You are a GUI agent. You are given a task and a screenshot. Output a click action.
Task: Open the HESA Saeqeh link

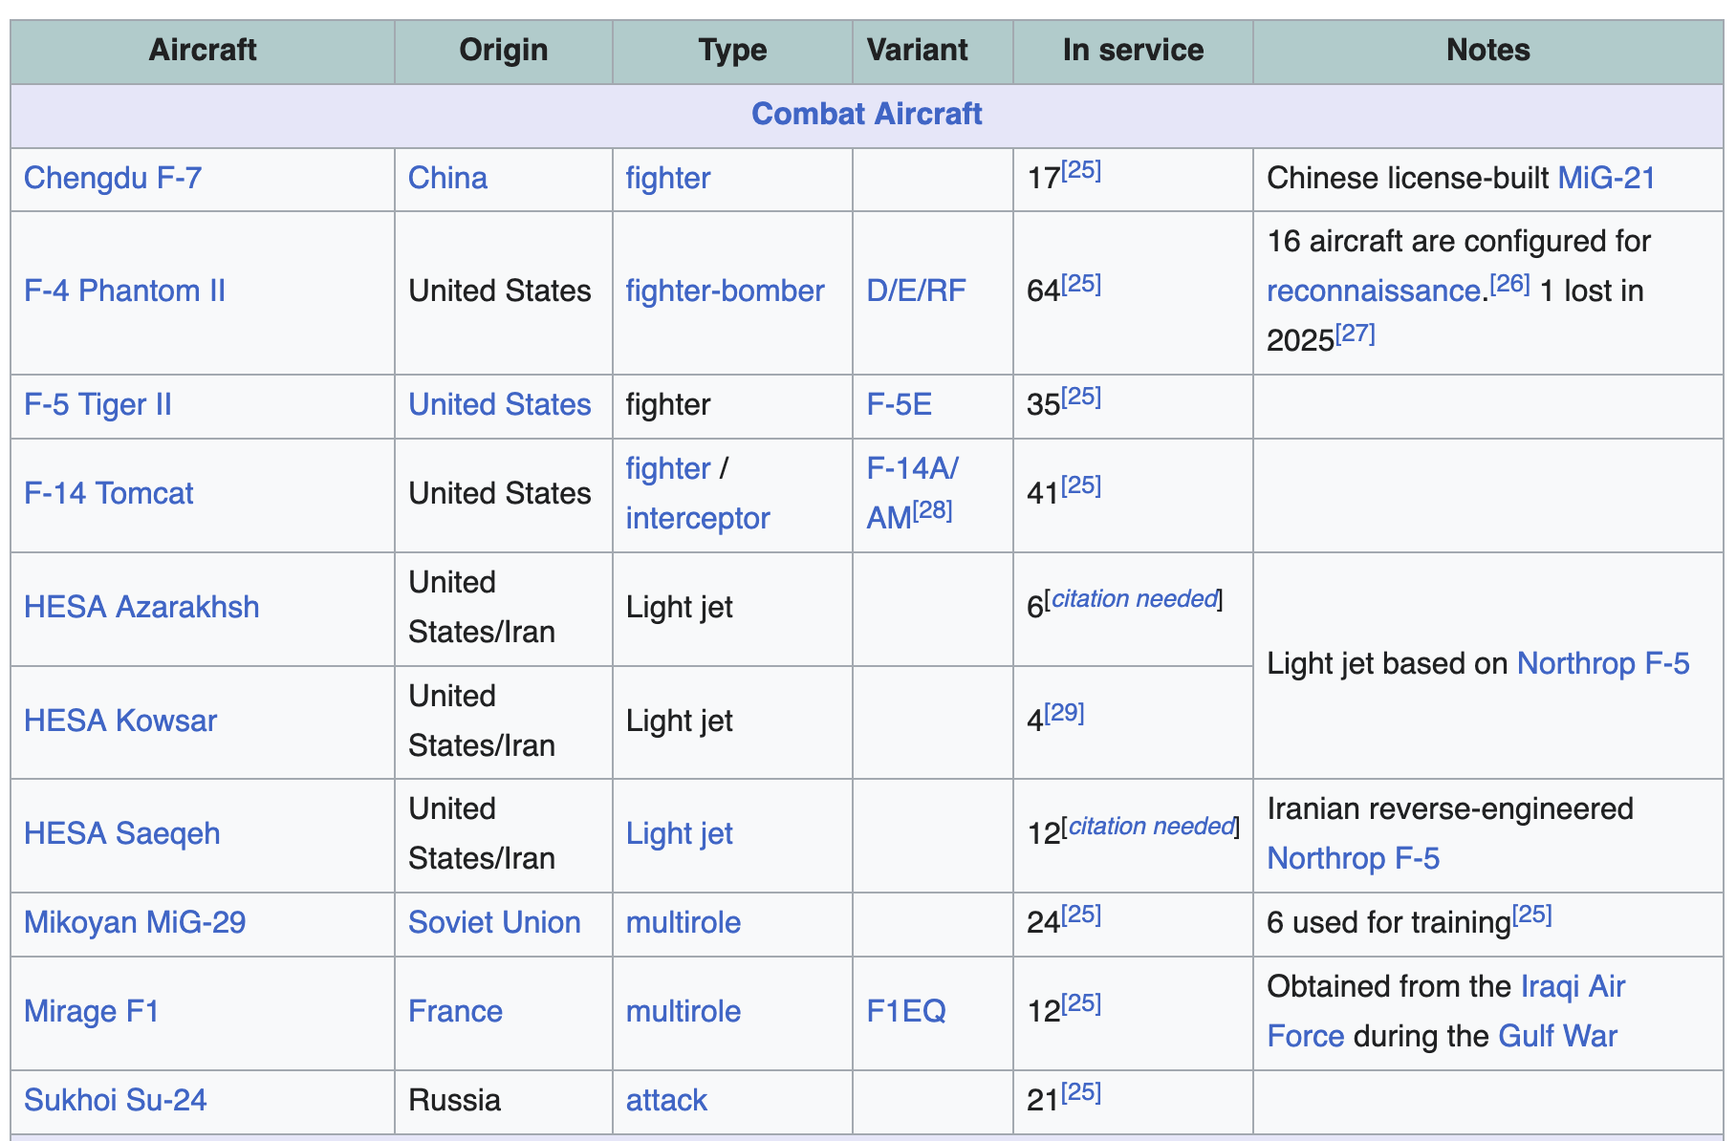(122, 833)
